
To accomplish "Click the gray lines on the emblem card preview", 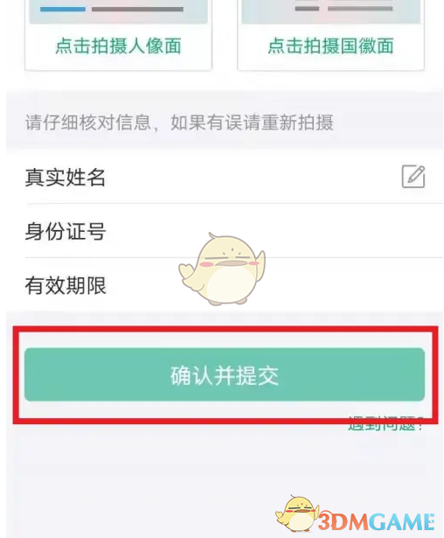I will (x=343, y=8).
